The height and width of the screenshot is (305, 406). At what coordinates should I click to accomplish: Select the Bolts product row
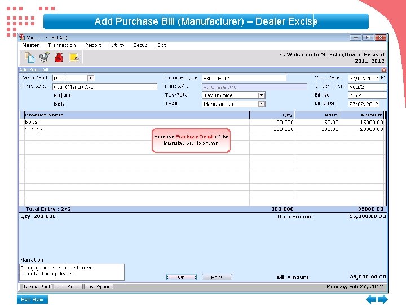point(202,122)
